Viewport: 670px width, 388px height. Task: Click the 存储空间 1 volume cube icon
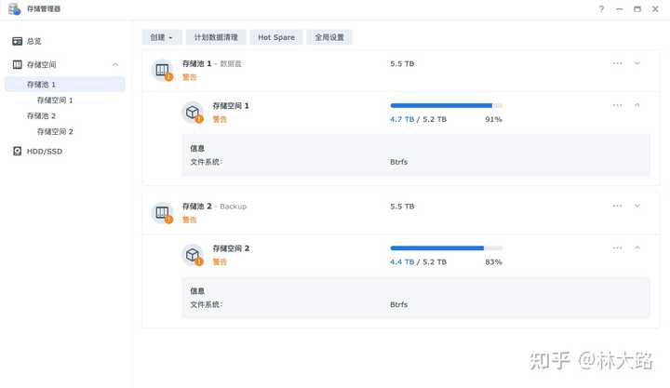pos(193,113)
